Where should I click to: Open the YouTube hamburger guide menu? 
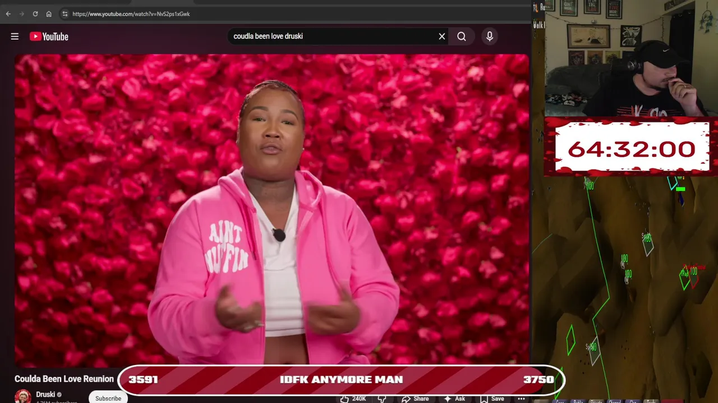coord(15,36)
